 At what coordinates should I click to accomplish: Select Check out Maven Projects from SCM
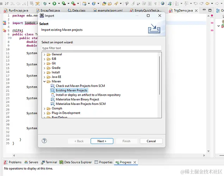click(x=78, y=86)
